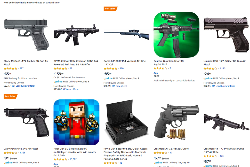This screenshot has height=167, width=250.
Task: Click the RPNB Gun Security Safe image
Action: pos(126,122)
